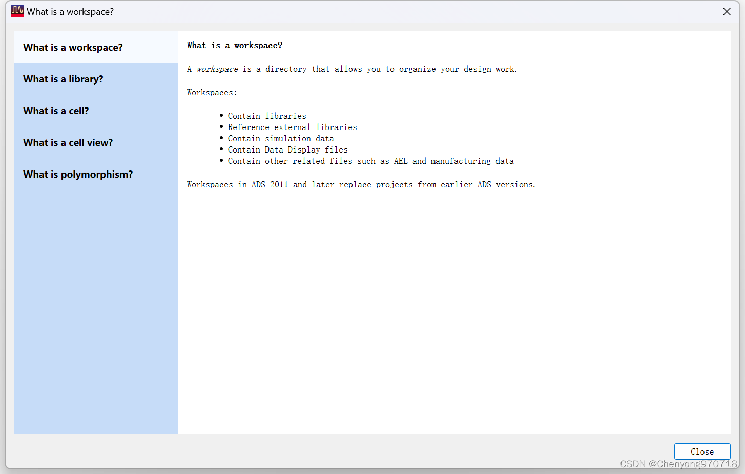This screenshot has height=474, width=745.
Task: Click the dialog title bar text
Action: [x=70, y=11]
